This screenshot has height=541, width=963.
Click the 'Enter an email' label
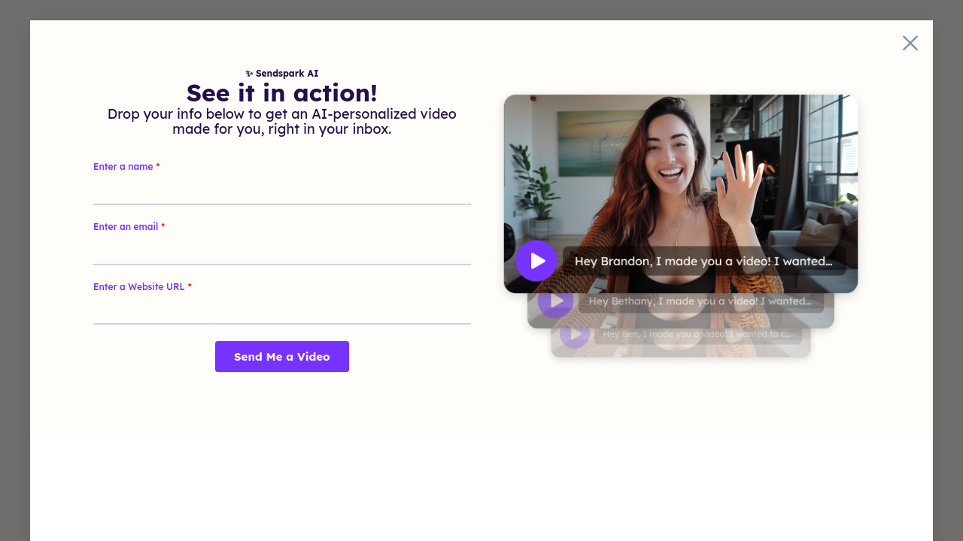126,227
